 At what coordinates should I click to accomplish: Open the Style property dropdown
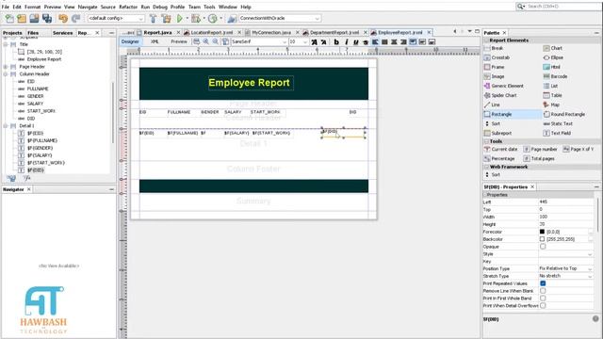click(x=565, y=254)
